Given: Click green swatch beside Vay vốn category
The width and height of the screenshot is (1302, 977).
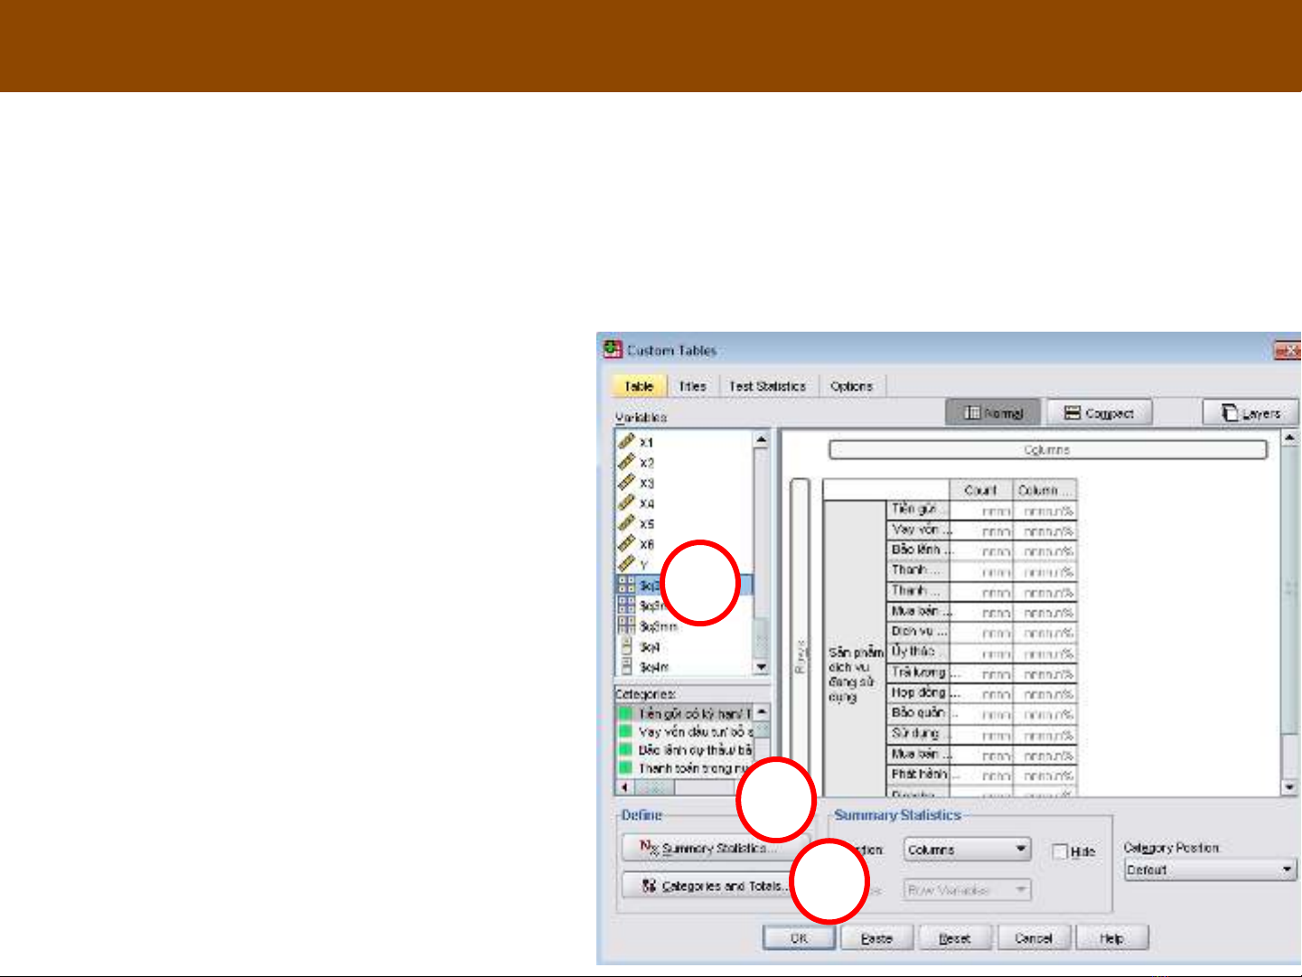Looking at the screenshot, I should point(624,732).
